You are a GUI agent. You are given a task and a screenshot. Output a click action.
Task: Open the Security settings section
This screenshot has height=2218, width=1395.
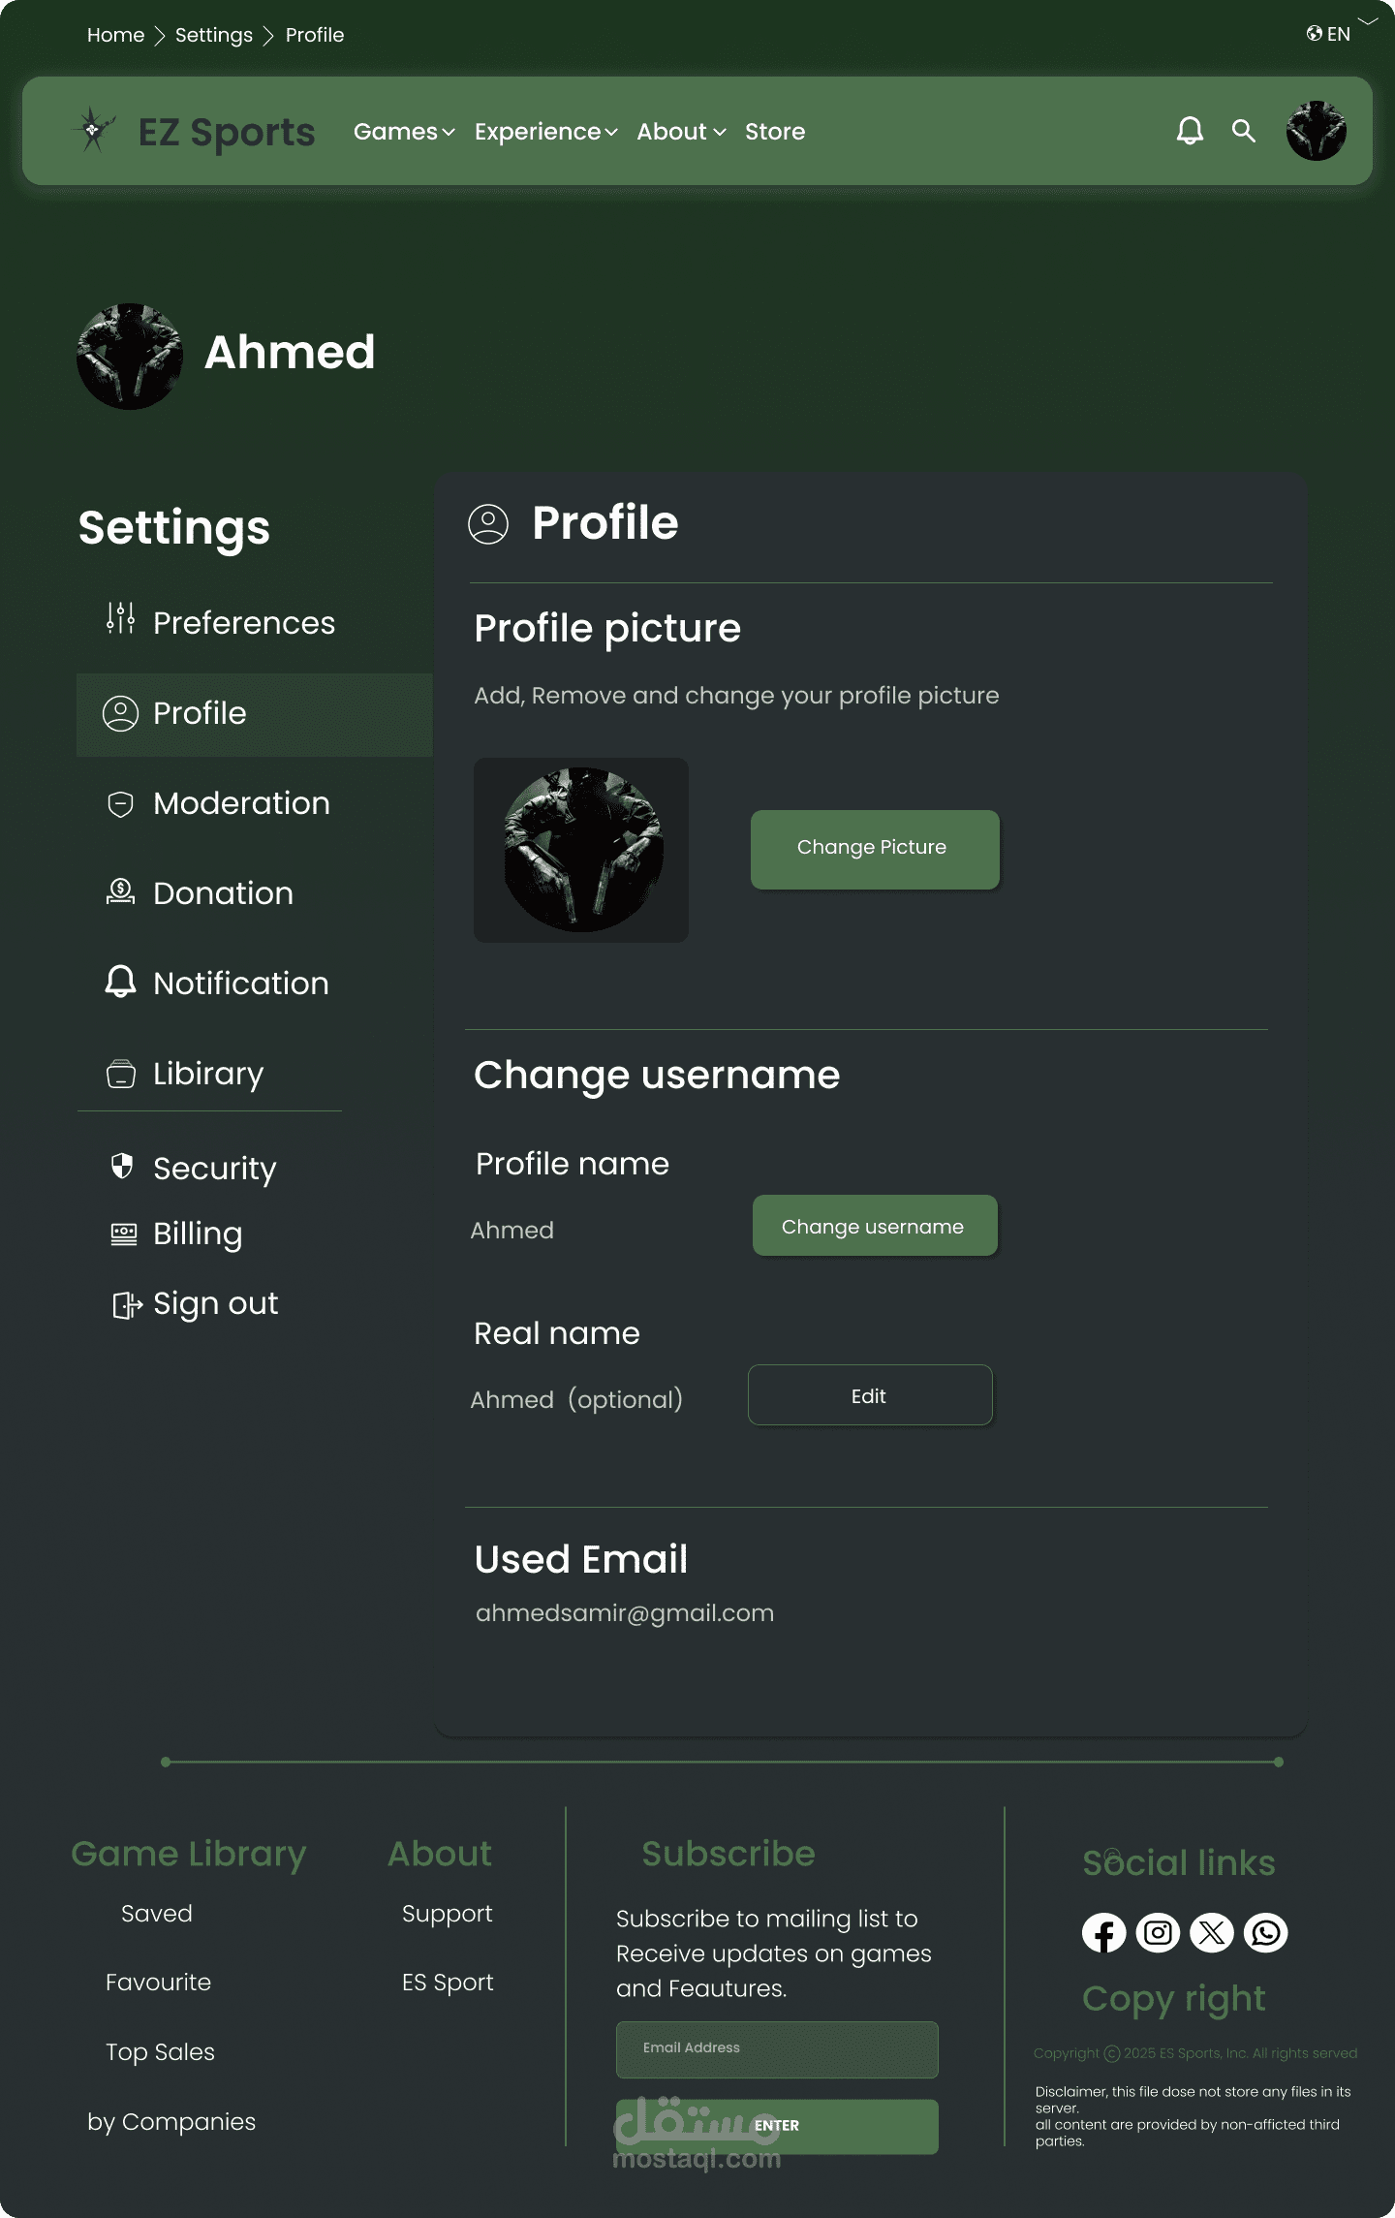click(214, 1169)
